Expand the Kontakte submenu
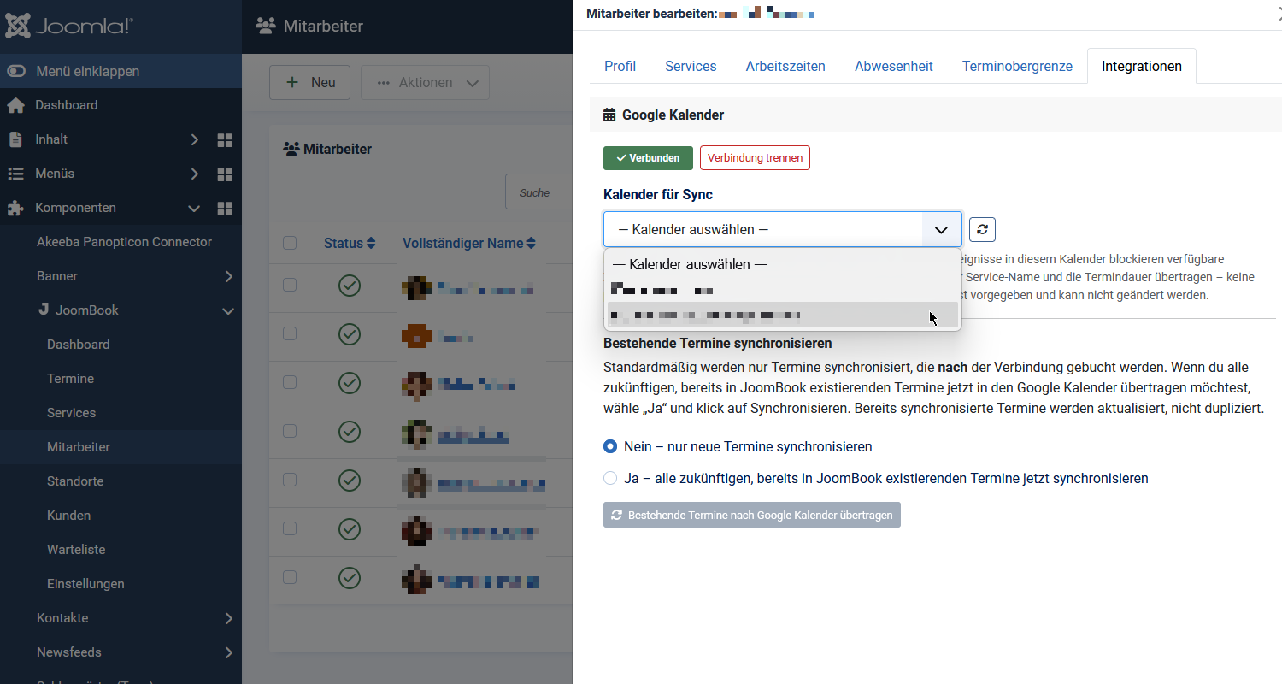 click(x=228, y=618)
